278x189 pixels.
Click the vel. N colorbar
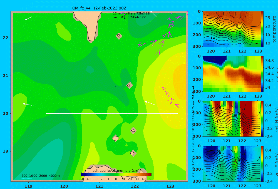point(262,119)
